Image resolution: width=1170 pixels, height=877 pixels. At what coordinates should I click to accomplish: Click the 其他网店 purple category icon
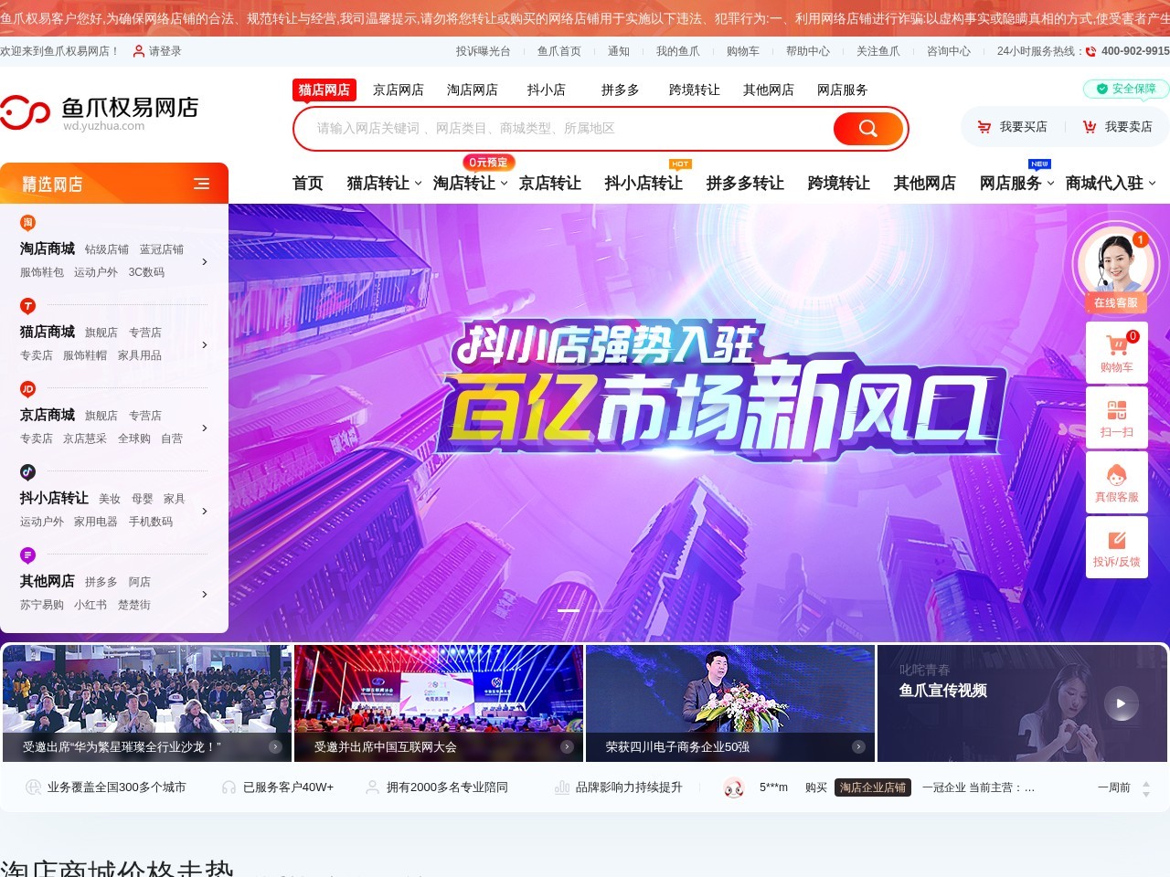coord(28,555)
